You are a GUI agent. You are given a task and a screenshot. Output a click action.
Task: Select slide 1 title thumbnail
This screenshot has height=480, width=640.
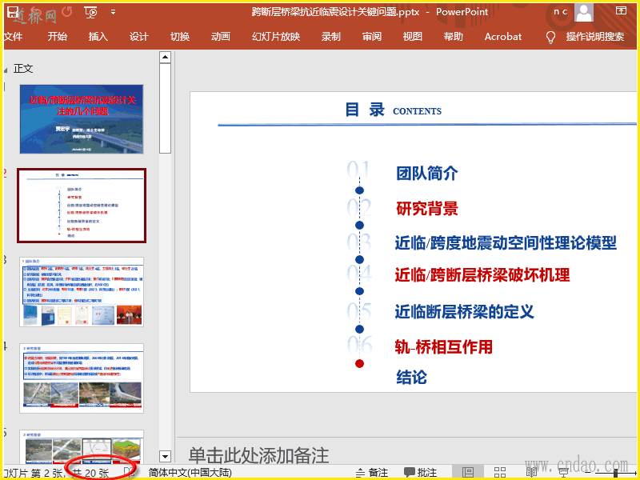82,119
